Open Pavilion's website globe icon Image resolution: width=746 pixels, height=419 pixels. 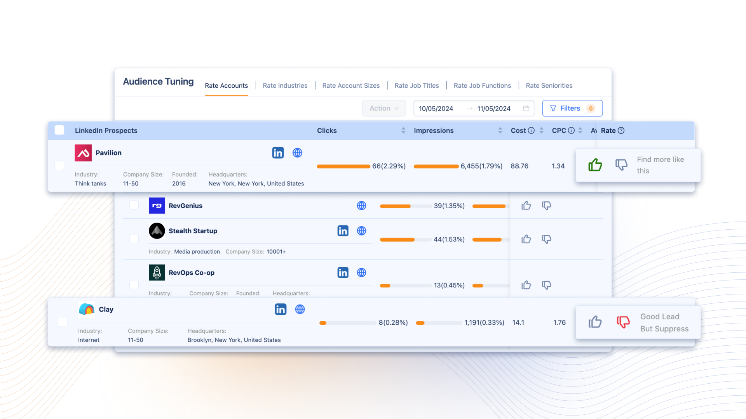[298, 152]
